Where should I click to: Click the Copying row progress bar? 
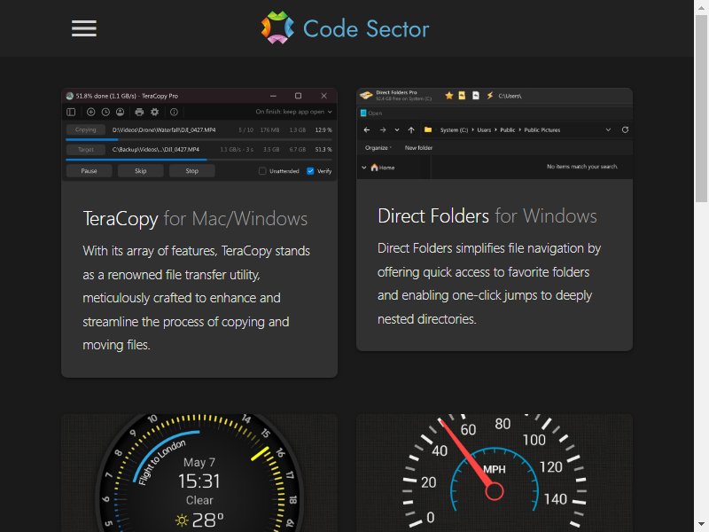[x=199, y=140]
